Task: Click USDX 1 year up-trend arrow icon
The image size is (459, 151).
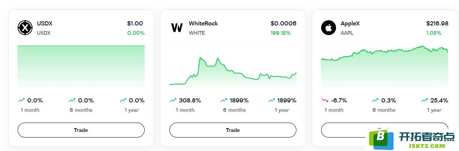Action: point(123,100)
